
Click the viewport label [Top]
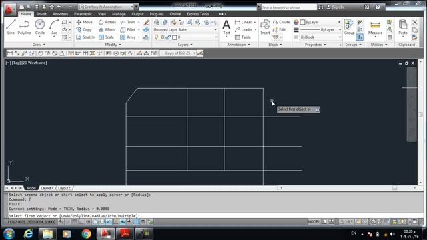coord(16,63)
